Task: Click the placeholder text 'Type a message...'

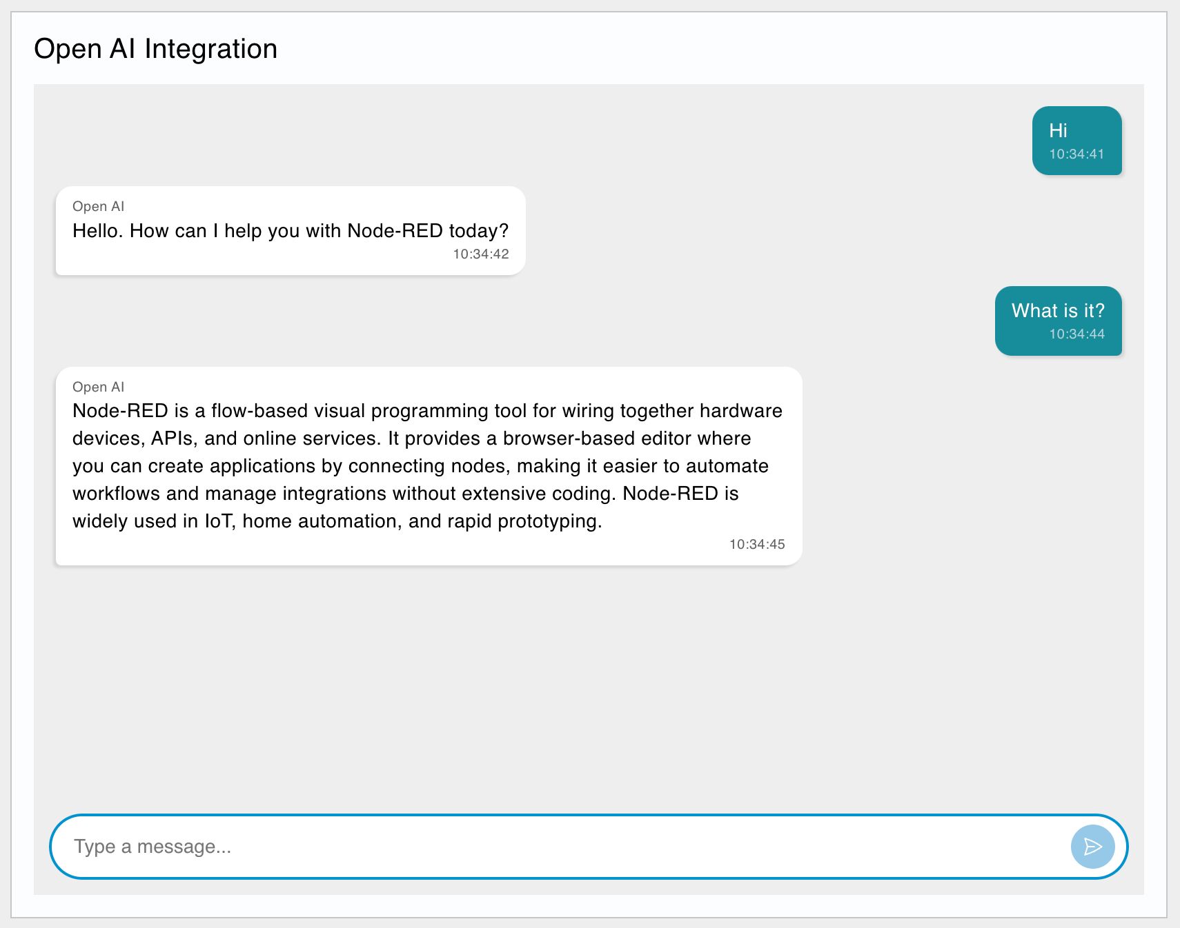Action: [153, 846]
